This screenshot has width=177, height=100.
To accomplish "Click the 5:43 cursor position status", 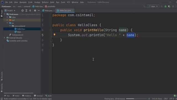I will (157, 99).
